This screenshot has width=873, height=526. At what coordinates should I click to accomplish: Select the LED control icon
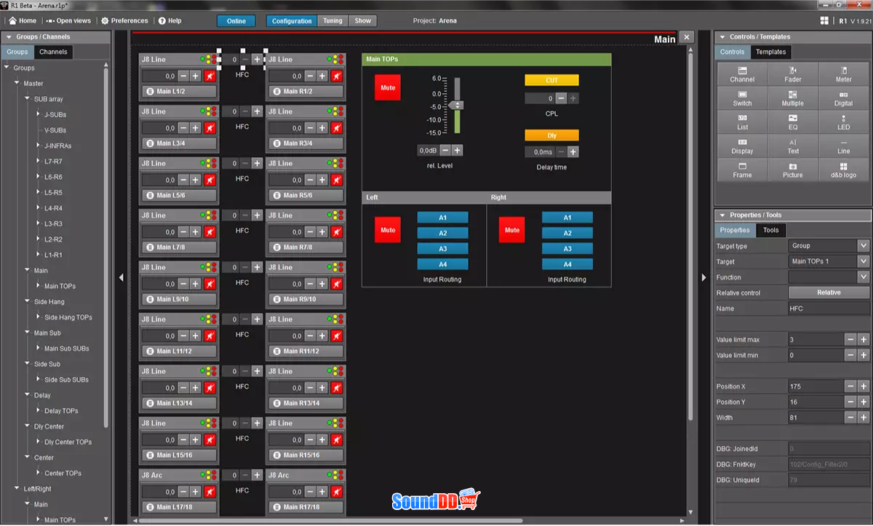pos(843,122)
